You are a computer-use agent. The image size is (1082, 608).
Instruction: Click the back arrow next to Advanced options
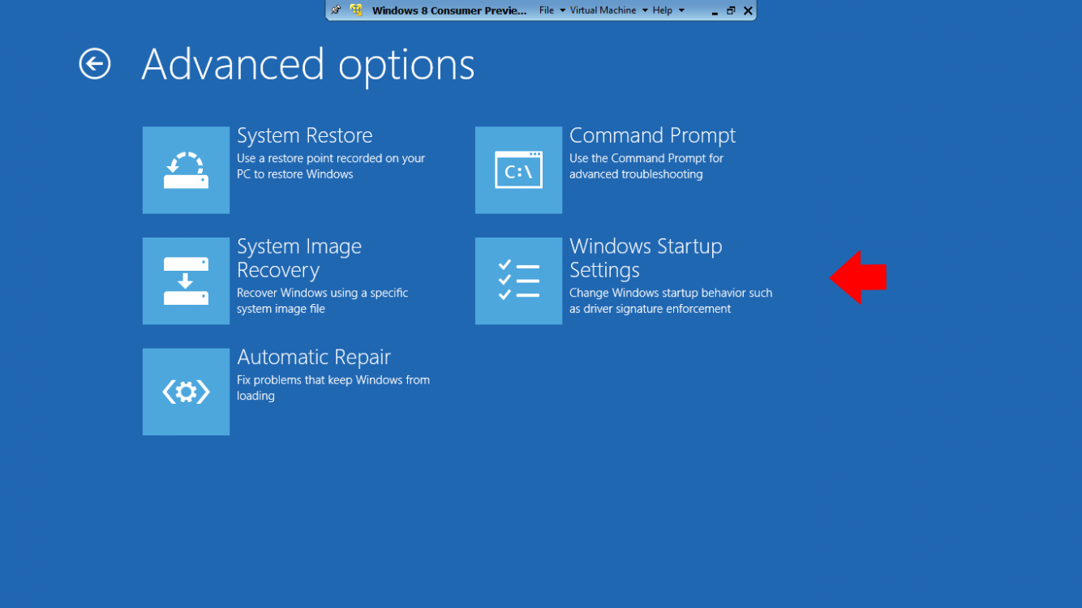point(95,64)
